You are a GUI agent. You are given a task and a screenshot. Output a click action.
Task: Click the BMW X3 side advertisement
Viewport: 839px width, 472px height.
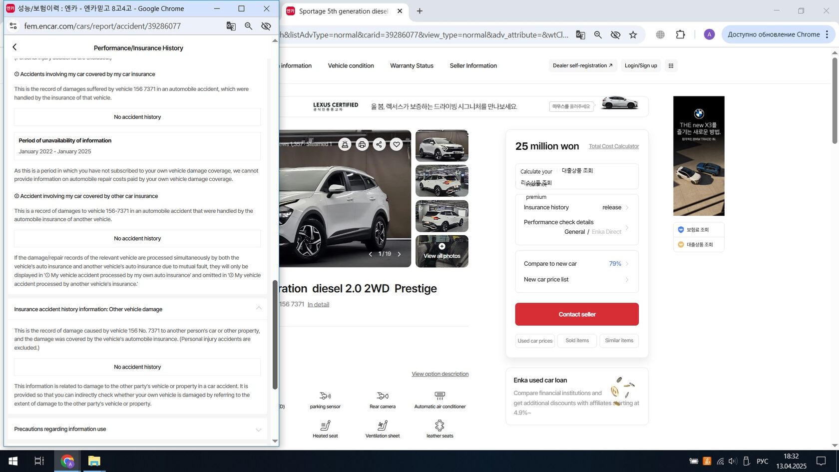(699, 156)
